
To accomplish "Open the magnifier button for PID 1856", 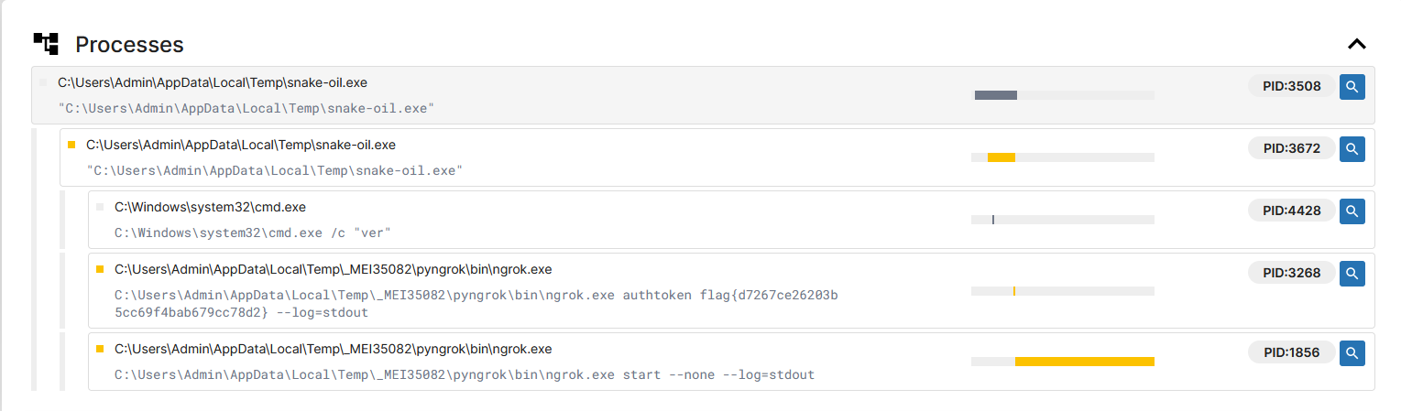I will tap(1352, 352).
